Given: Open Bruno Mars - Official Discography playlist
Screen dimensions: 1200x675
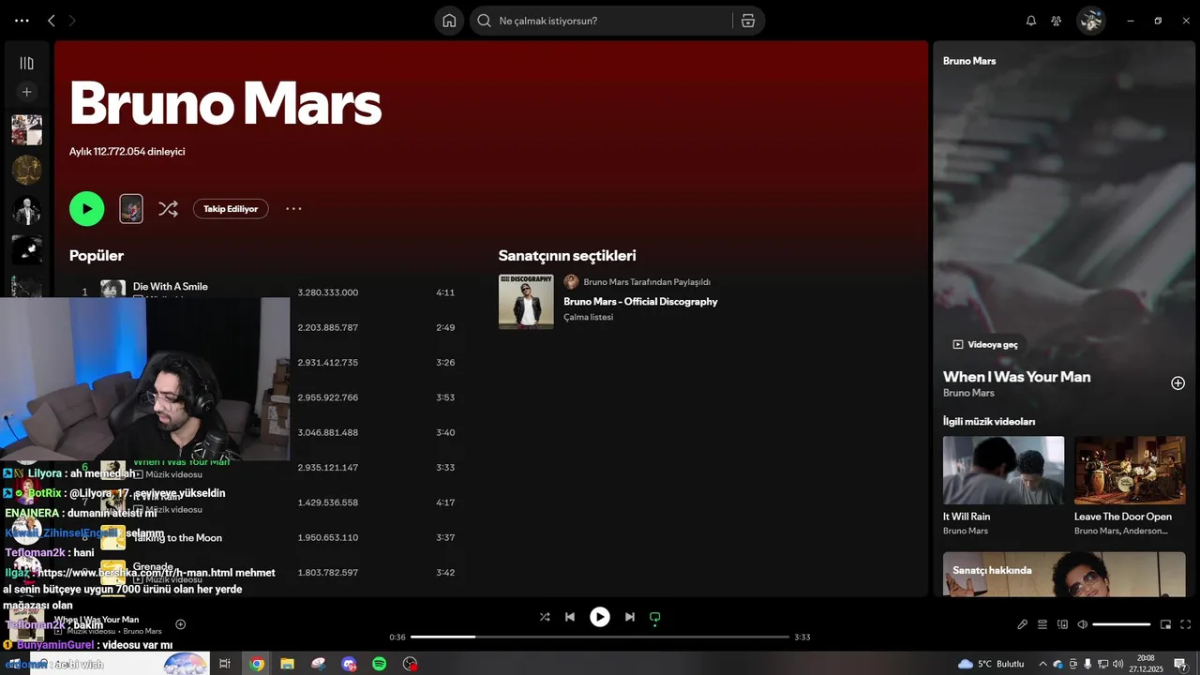Looking at the screenshot, I should pos(640,301).
